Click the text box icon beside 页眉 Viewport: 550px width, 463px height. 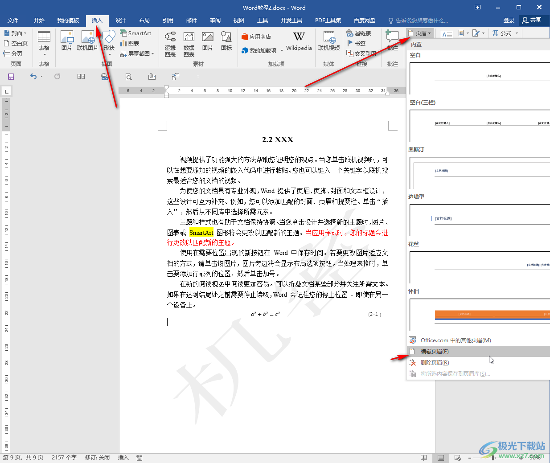[447, 34]
